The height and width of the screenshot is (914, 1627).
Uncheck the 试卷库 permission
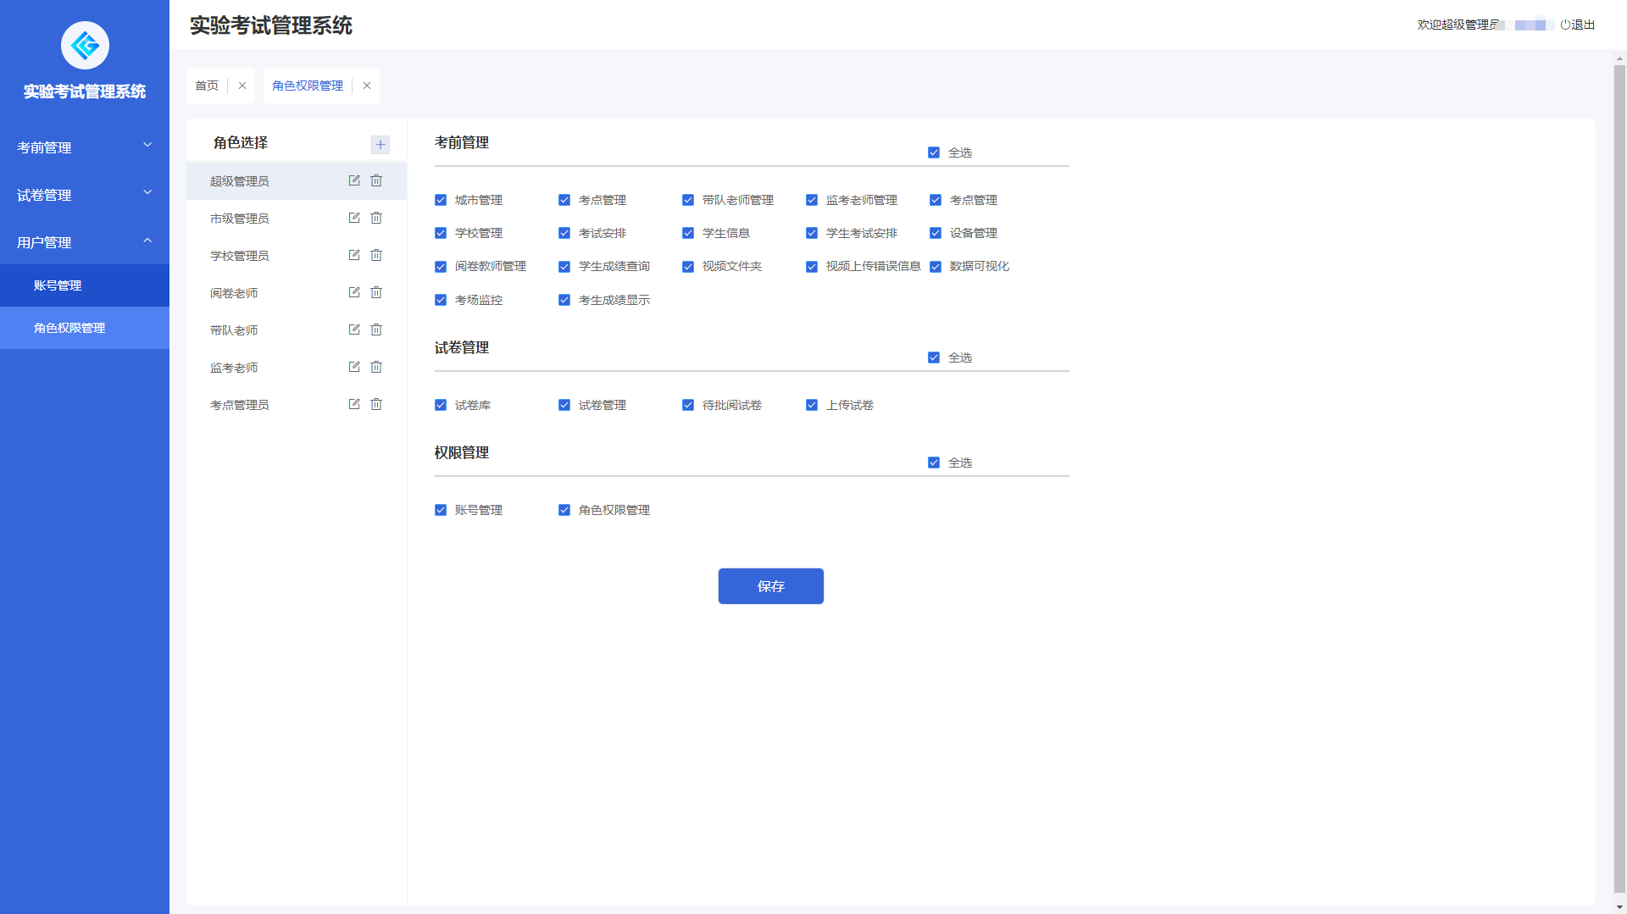441,405
